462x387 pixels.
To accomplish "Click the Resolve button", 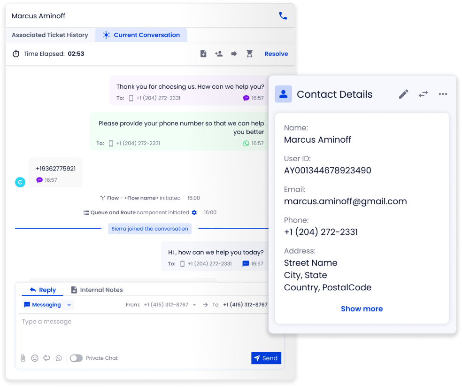I will point(276,54).
